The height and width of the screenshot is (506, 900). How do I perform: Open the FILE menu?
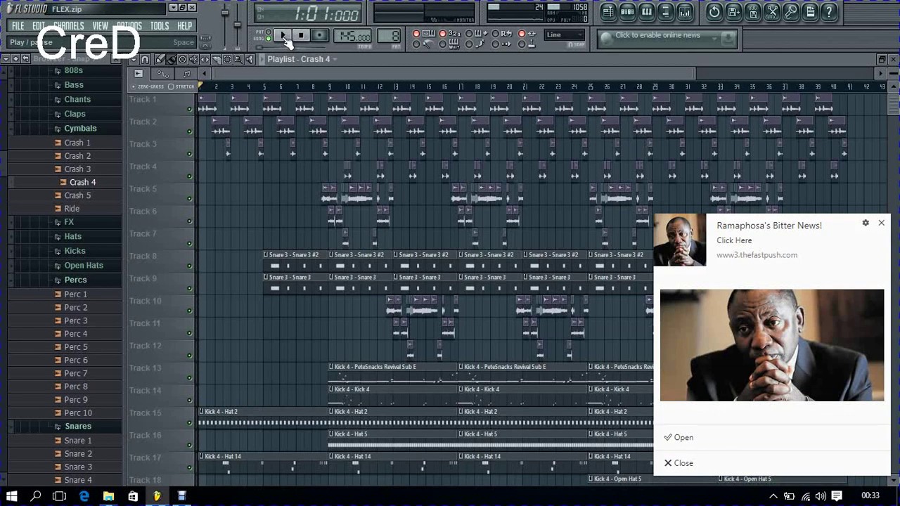pyautogui.click(x=18, y=26)
